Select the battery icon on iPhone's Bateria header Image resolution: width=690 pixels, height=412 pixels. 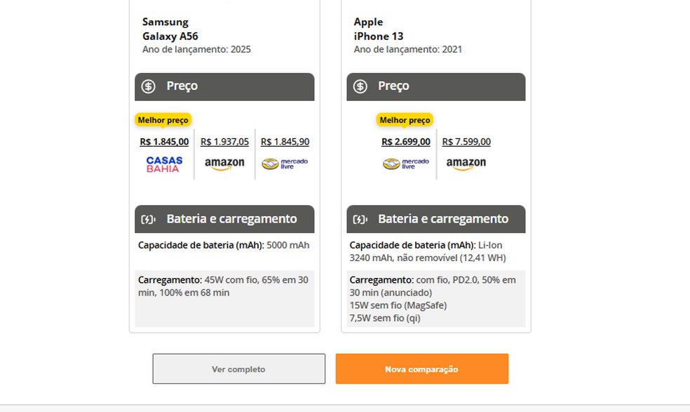tap(358, 218)
